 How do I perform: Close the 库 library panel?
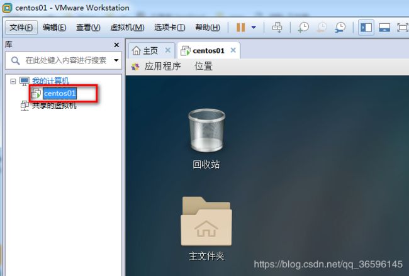tap(116, 45)
